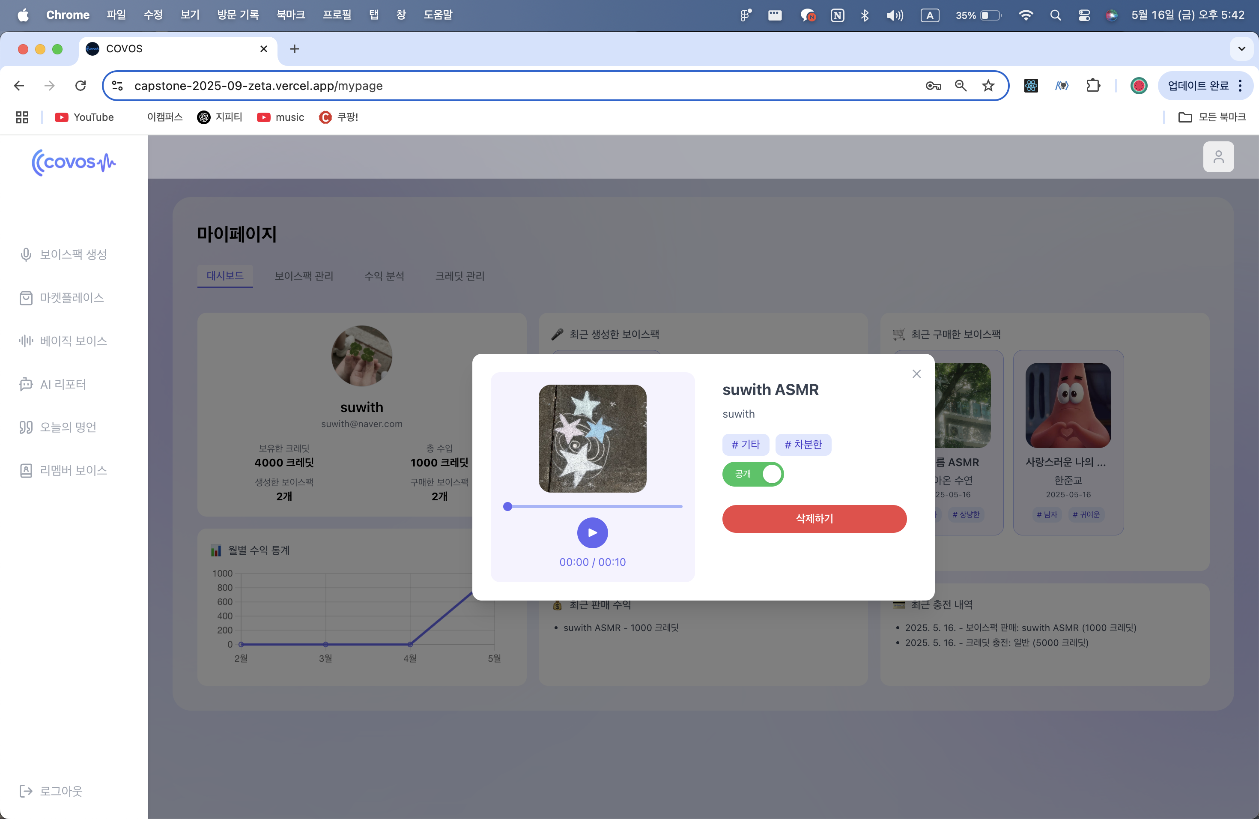Open the user profile icon button
1259x819 pixels.
click(1218, 157)
